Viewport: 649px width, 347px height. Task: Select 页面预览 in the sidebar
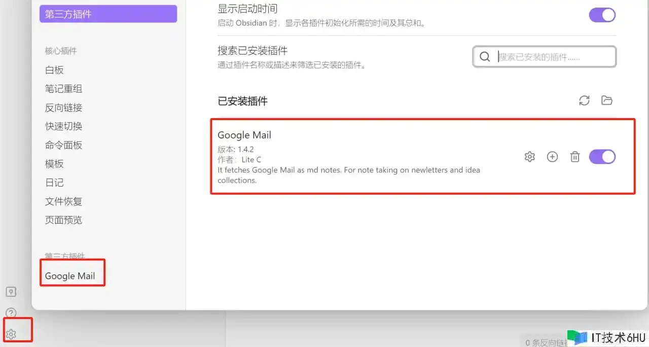pos(63,220)
